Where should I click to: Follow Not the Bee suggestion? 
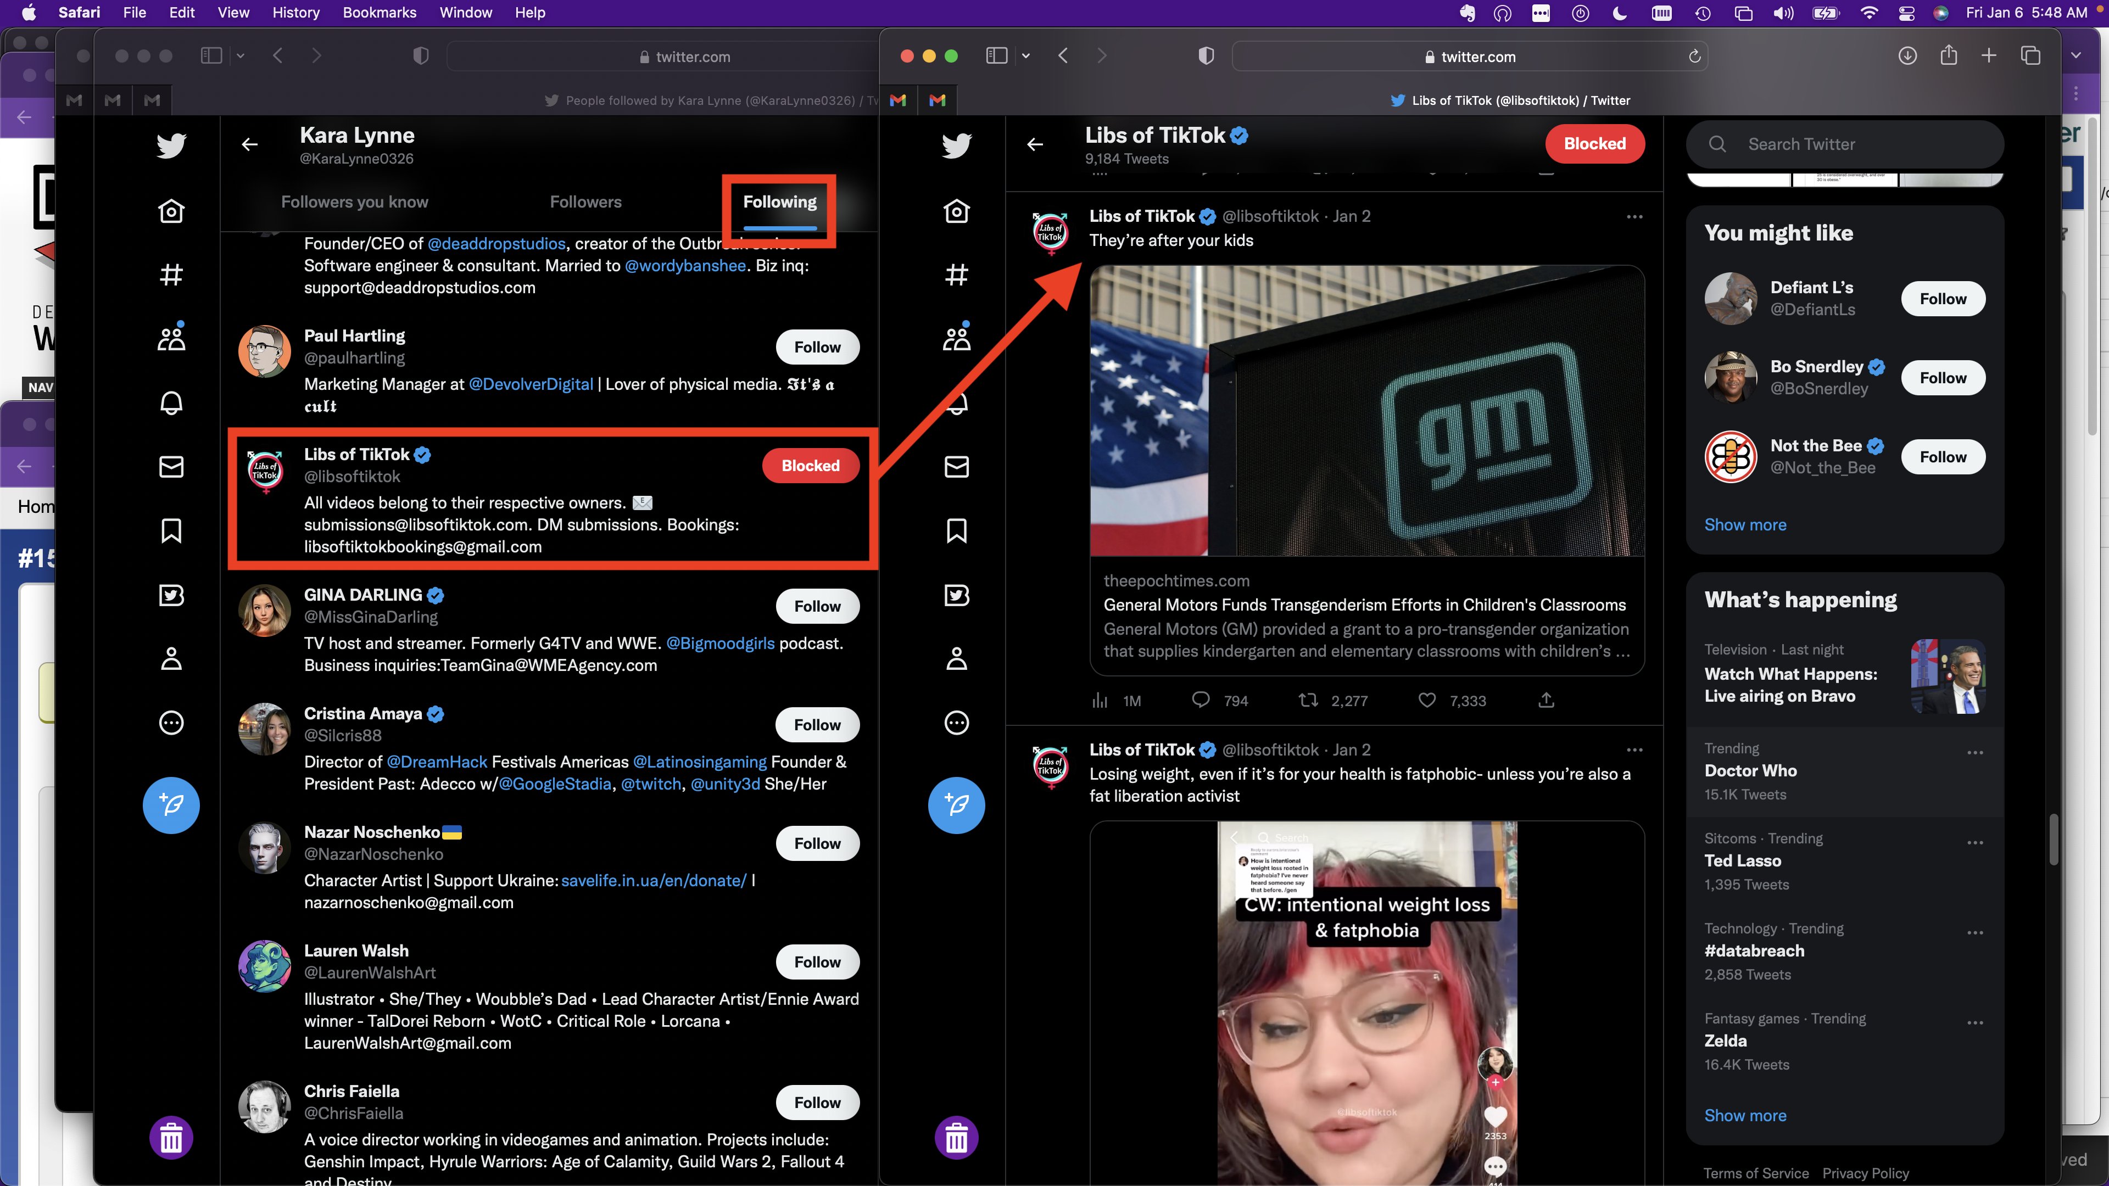[1943, 457]
